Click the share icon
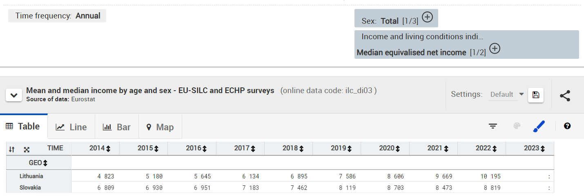Image resolution: width=584 pixels, height=196 pixels. point(565,96)
